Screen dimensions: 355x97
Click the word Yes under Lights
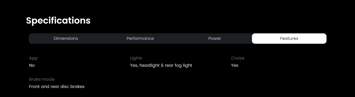pos(134,65)
